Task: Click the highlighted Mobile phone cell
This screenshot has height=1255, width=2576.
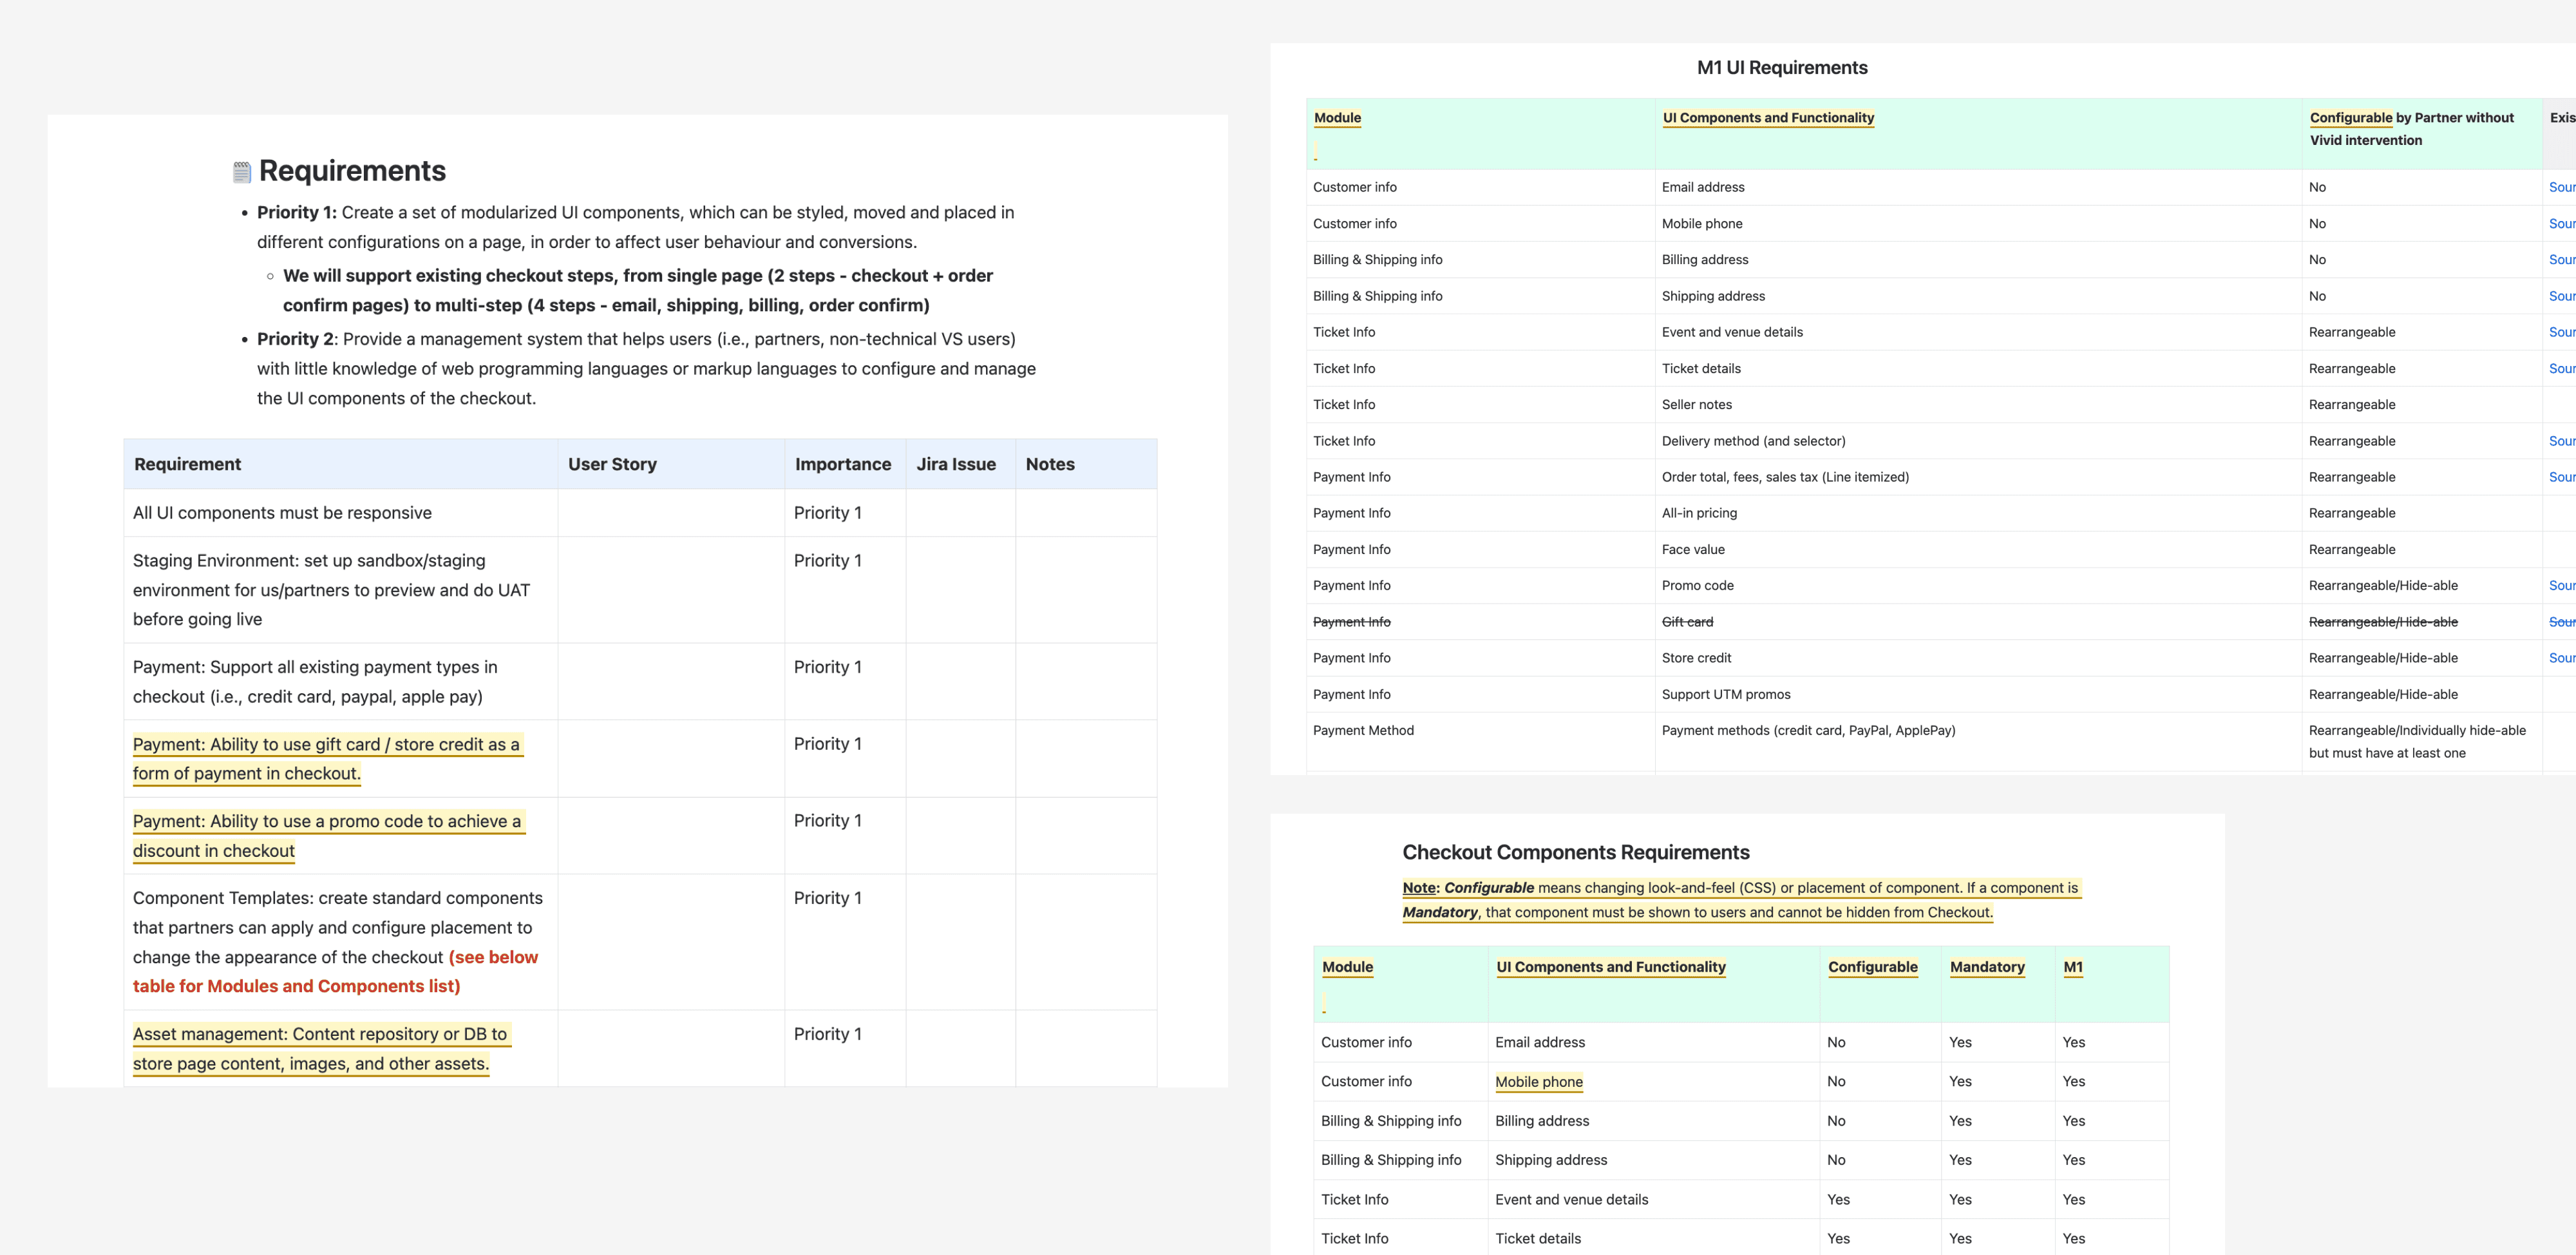Action: click(x=1539, y=1081)
